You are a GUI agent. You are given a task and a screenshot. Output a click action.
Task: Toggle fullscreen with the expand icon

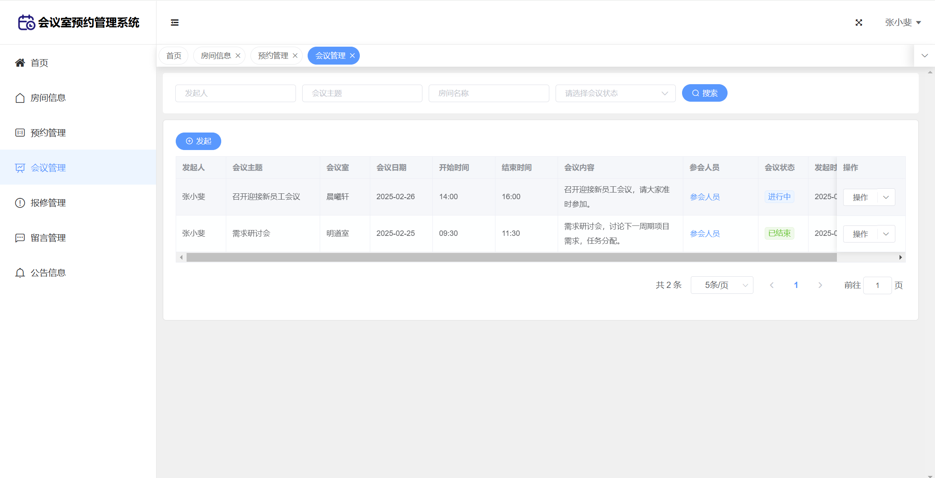859,23
